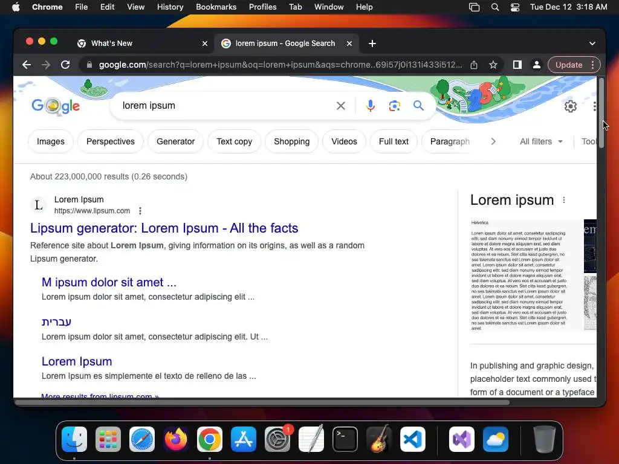Select the Images filter chip
The width and height of the screenshot is (619, 464).
click(51, 141)
